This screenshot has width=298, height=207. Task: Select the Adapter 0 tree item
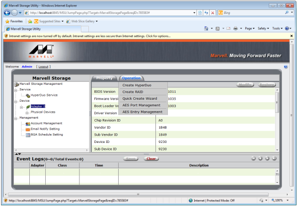coord(38,106)
